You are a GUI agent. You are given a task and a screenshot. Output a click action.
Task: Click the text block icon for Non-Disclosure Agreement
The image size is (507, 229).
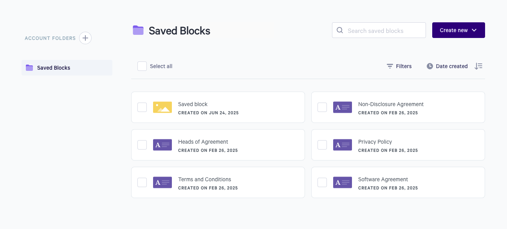pyautogui.click(x=343, y=107)
